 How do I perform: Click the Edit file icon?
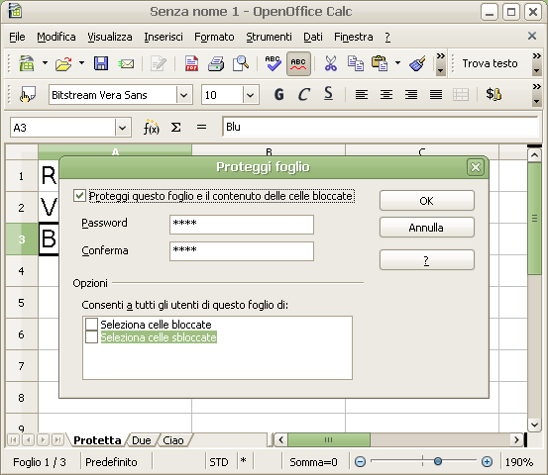click(x=159, y=63)
